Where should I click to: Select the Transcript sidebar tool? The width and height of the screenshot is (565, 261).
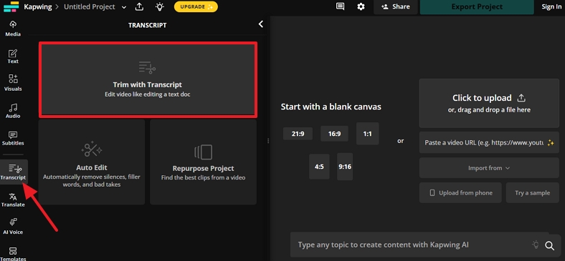tap(14, 172)
